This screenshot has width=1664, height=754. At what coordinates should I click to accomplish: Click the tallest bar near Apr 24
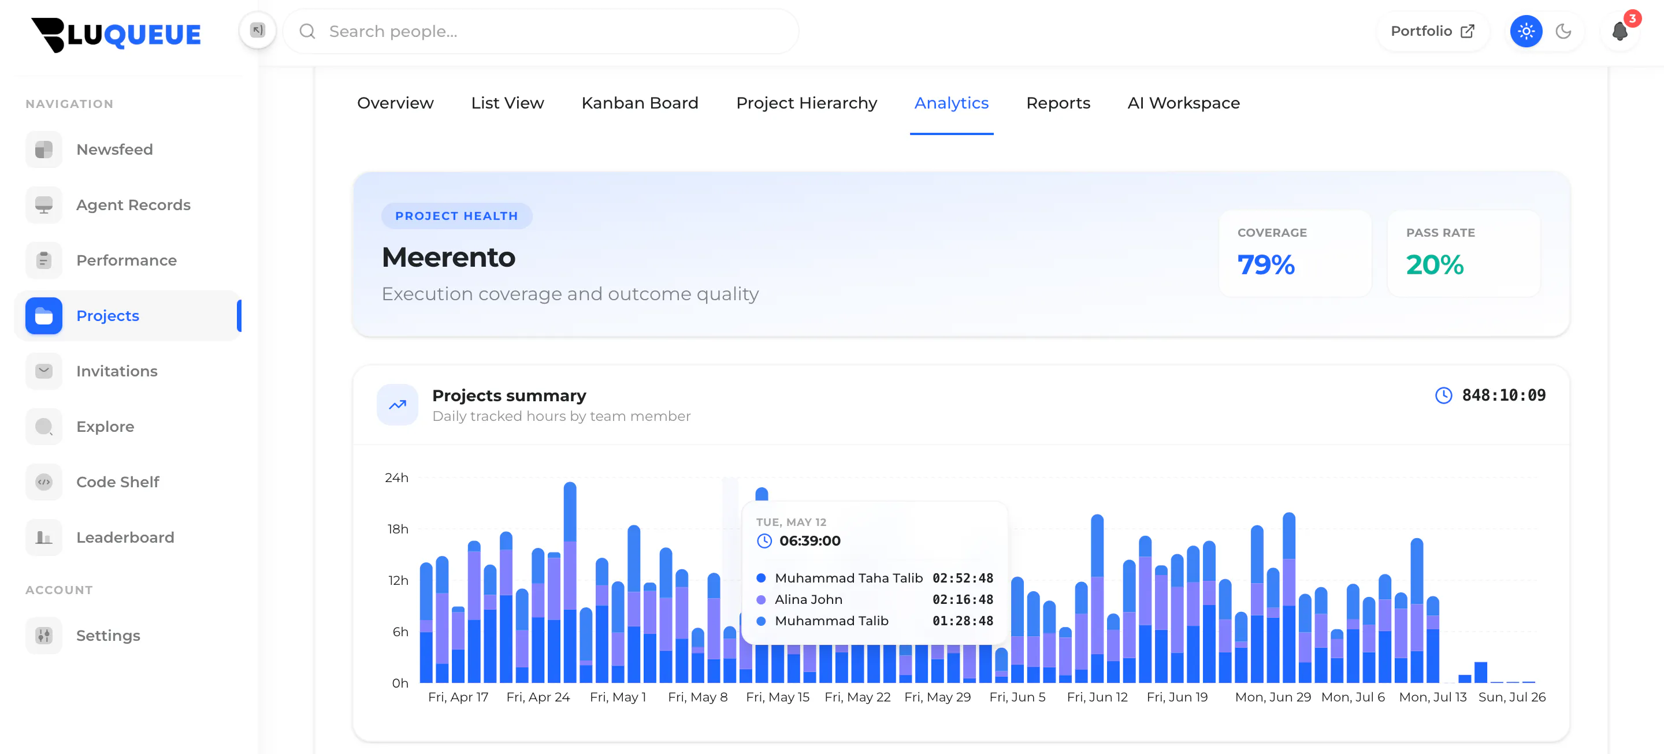570,583
